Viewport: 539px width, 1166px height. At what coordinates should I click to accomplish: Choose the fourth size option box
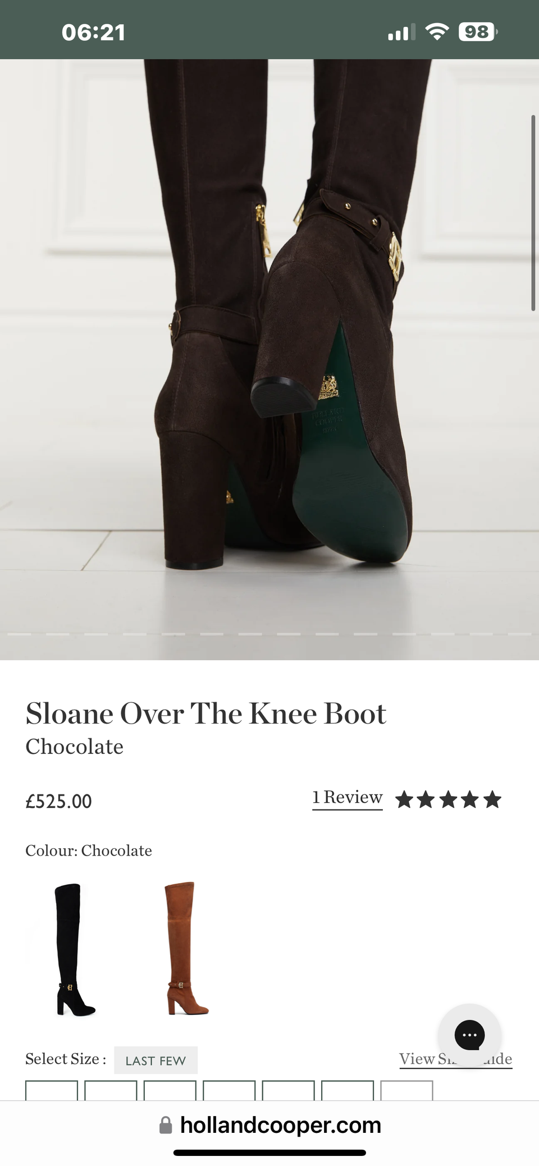(229, 1090)
